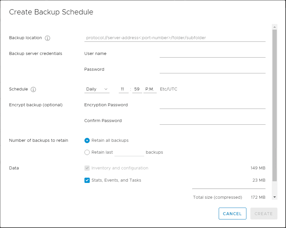Choose the Retain last backups radio button
The height and width of the screenshot is (228, 286).
click(87, 152)
